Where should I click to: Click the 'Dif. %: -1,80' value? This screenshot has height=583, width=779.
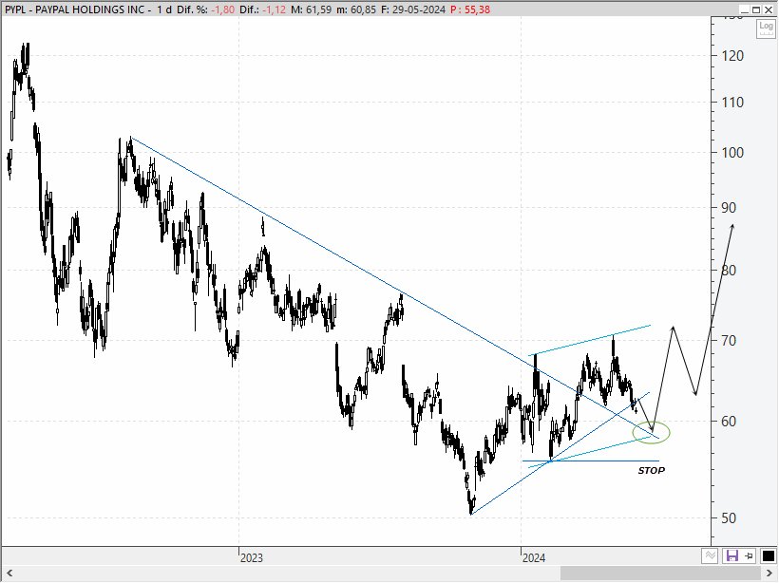(x=206, y=9)
